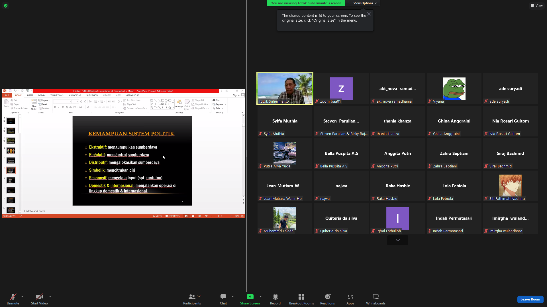Expand video options arrow beside Start Video
547x307 pixels.
coord(50,297)
